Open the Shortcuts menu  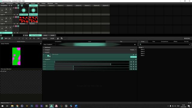pos(50,3)
